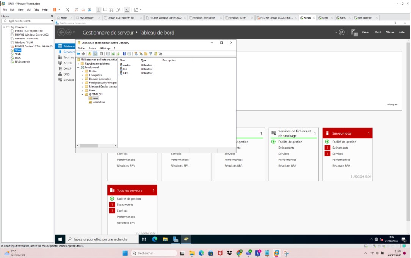Open the Fichier menu in Active Directory
Viewport: 411px width, 258px height.
pos(82,49)
